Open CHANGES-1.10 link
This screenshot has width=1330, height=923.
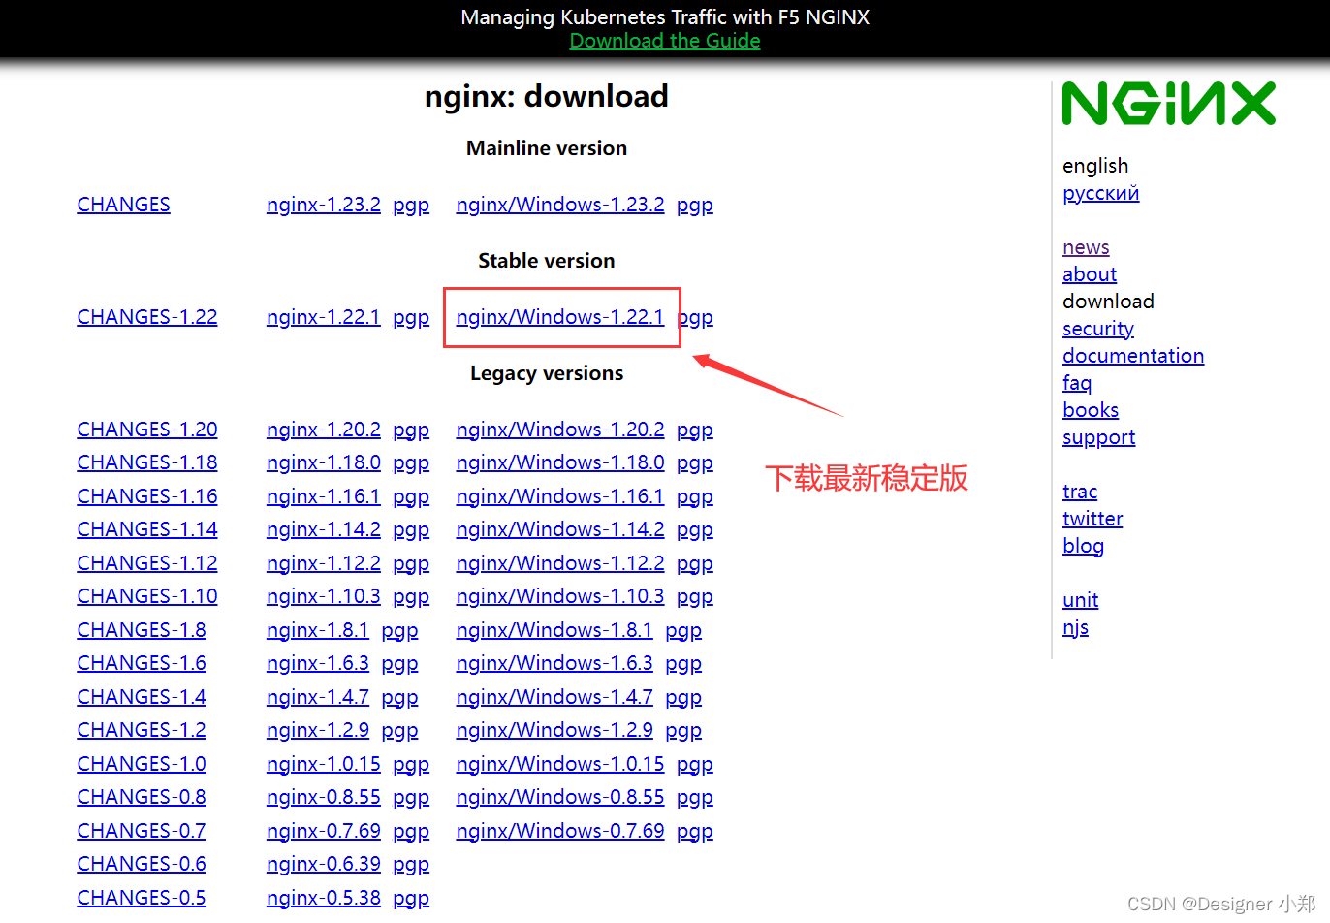(147, 596)
